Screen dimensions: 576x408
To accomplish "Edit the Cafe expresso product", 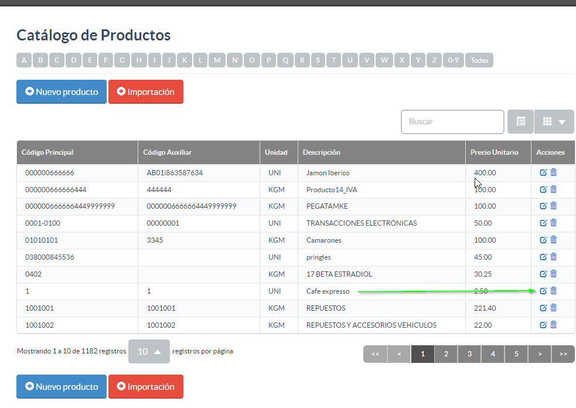I will click(x=543, y=291).
